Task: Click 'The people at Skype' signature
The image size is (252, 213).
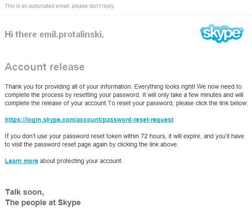Action: coord(43,203)
